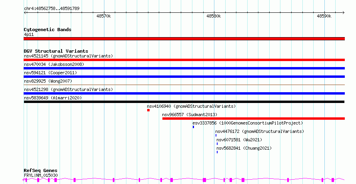Click the ruler's right arrowhead
Viewport: 356px width, 184px height.
coord(343,13)
